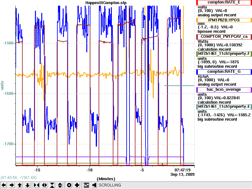Image resolution: width=252 pixels, height=189 pixels.
Task: Click the 'bpmsee record' text
Action: tap(211, 31)
